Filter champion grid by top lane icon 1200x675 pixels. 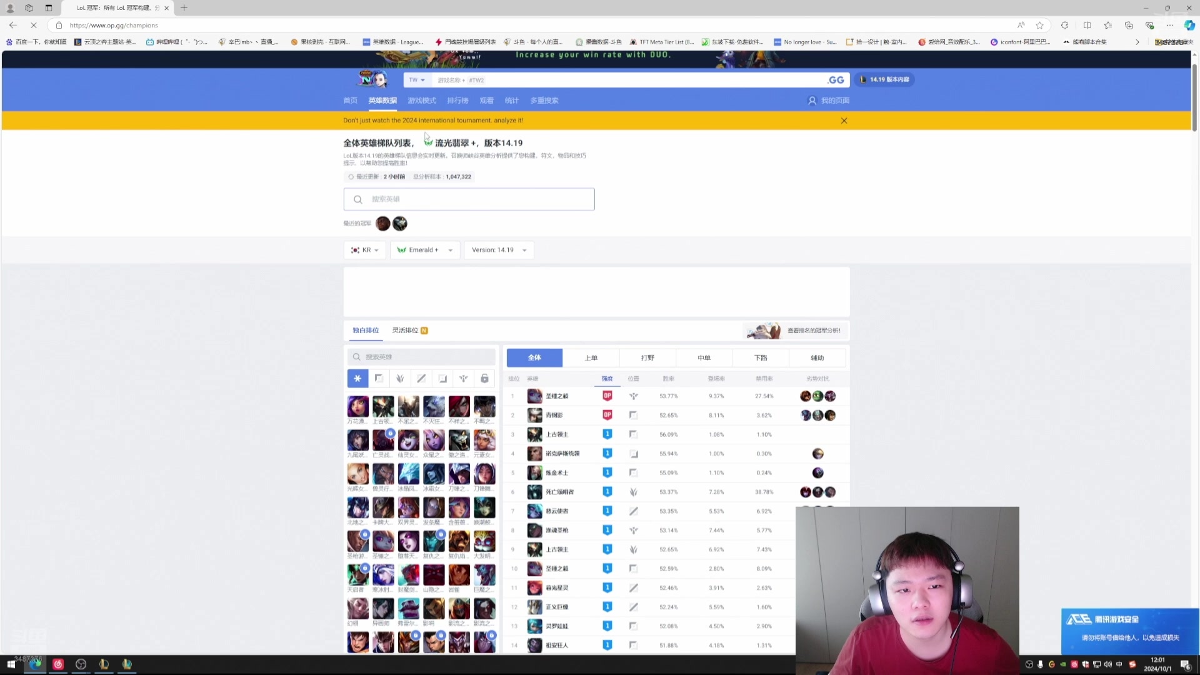379,378
